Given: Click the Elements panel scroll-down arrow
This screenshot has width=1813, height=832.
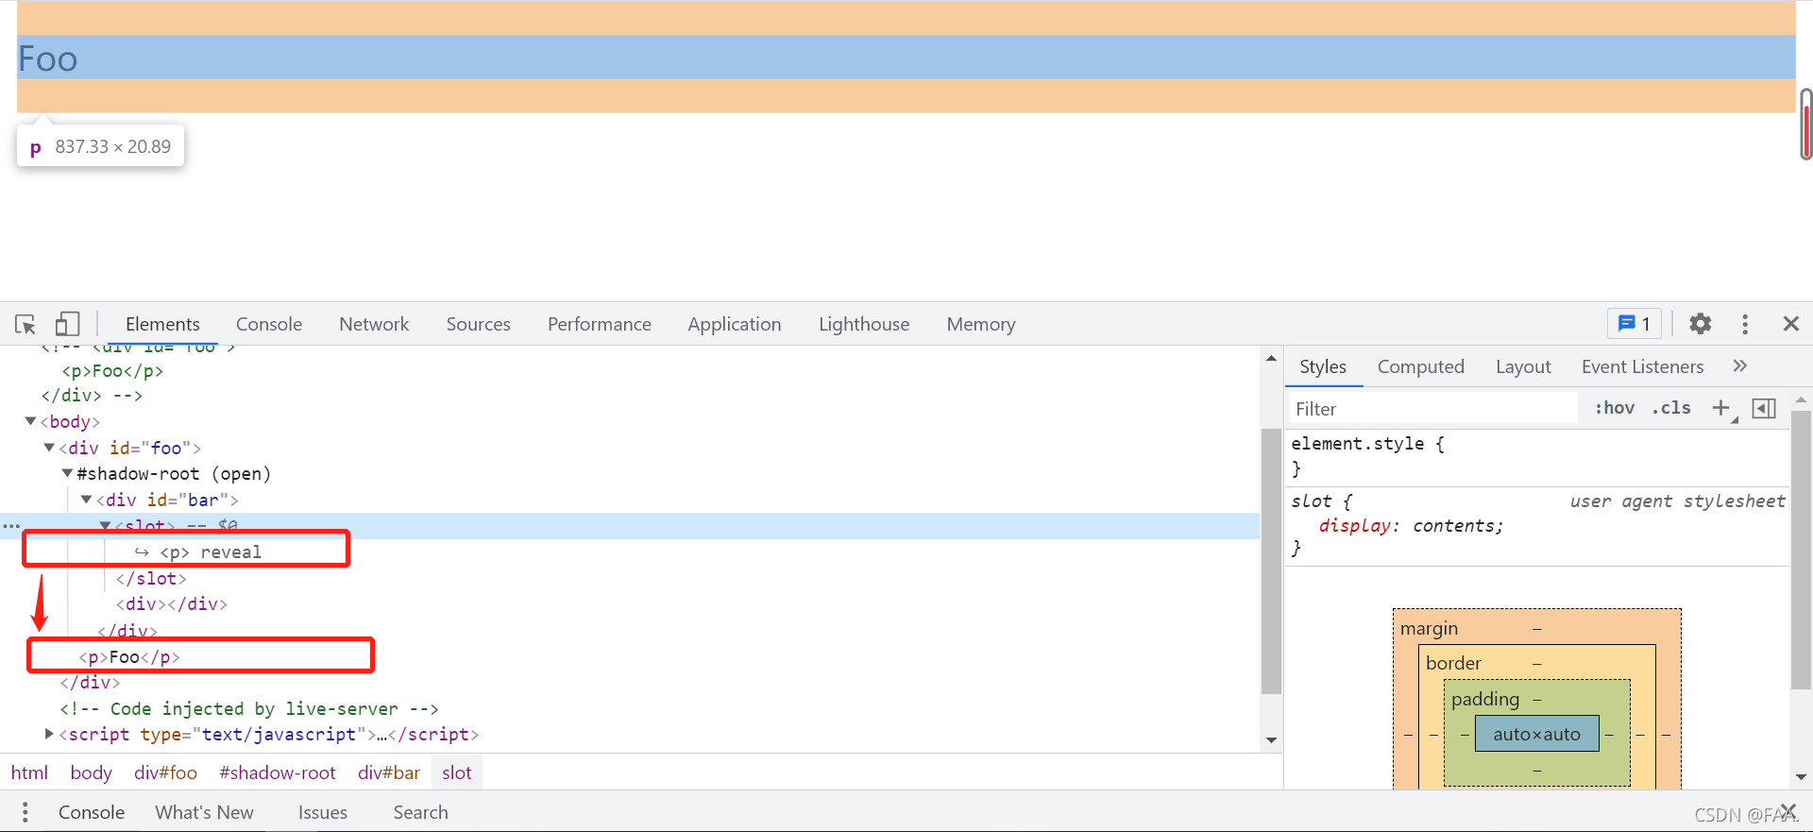Looking at the screenshot, I should coord(1271,739).
